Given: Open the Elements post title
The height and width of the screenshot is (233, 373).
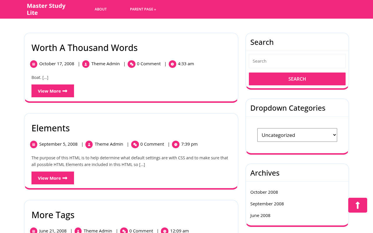Looking at the screenshot, I should click(x=51, y=128).
